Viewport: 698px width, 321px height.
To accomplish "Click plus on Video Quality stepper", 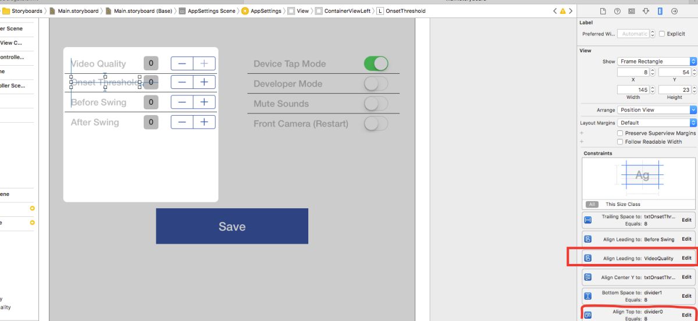I will [204, 63].
